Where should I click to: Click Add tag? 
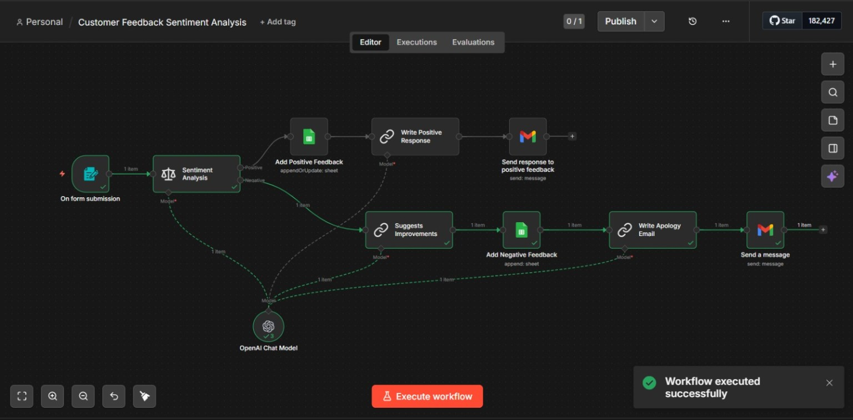(x=278, y=22)
